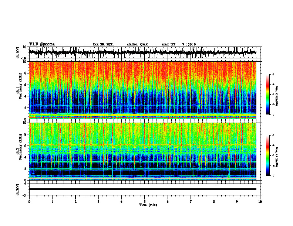Click time axis tick label '0'
This screenshot has height=226, width=293.
coord(29,202)
